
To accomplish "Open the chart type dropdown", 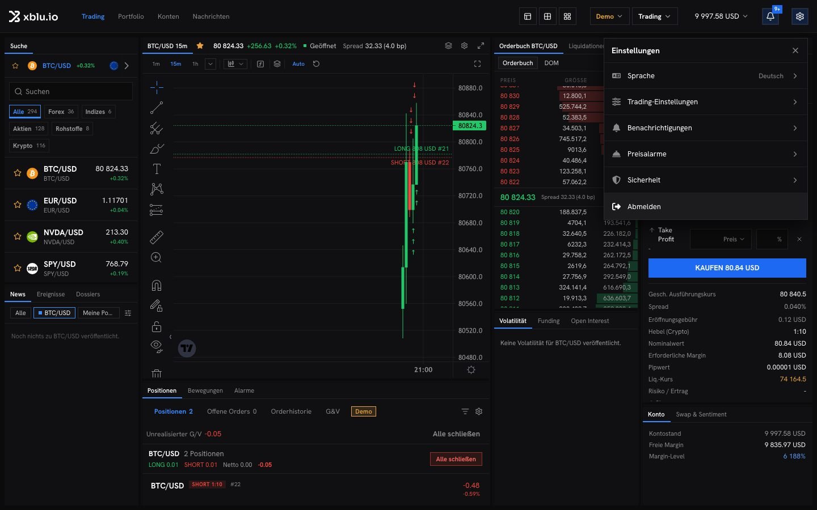I will click(235, 64).
